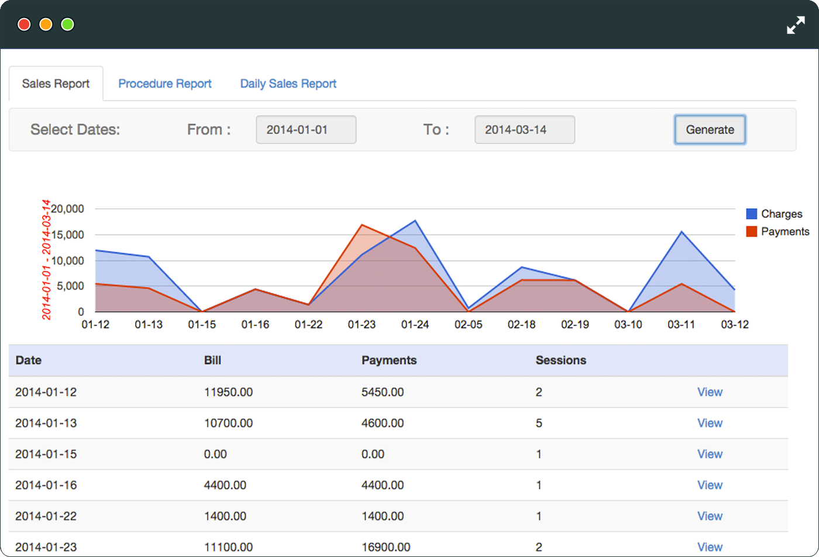Click the green maximize window dot
819x557 pixels.
[68, 25]
